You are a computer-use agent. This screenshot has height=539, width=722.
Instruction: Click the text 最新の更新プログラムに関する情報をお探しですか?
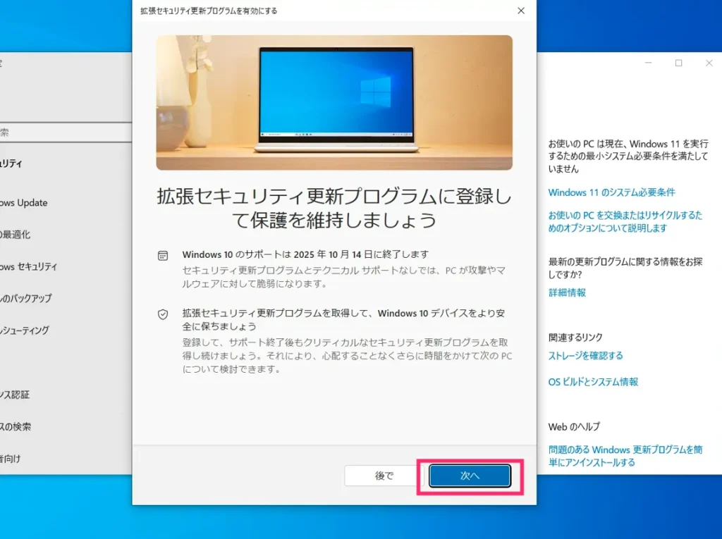(625, 268)
